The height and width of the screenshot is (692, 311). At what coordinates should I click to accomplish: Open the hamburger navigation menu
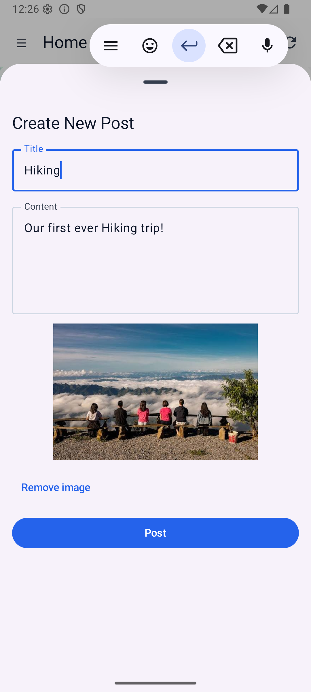pyautogui.click(x=22, y=43)
